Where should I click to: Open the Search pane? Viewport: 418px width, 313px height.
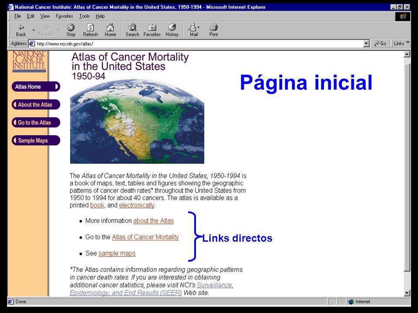click(132, 30)
